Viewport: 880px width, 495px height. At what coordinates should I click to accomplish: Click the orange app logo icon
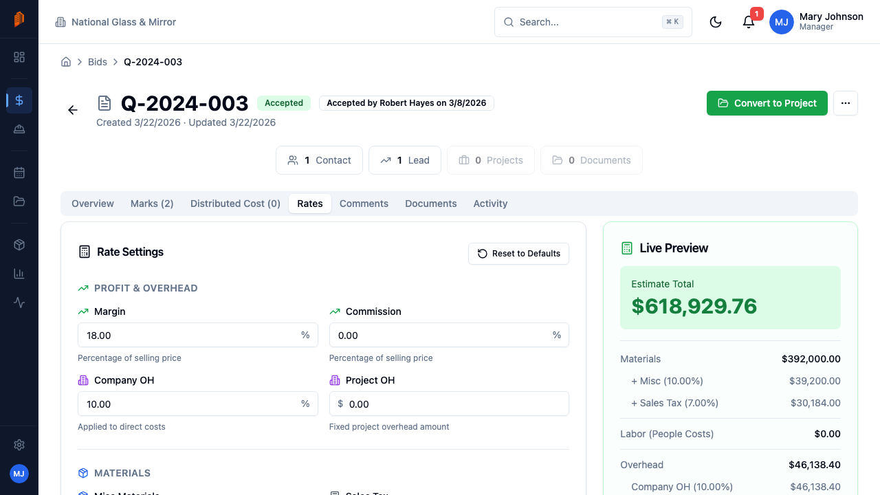(19, 19)
